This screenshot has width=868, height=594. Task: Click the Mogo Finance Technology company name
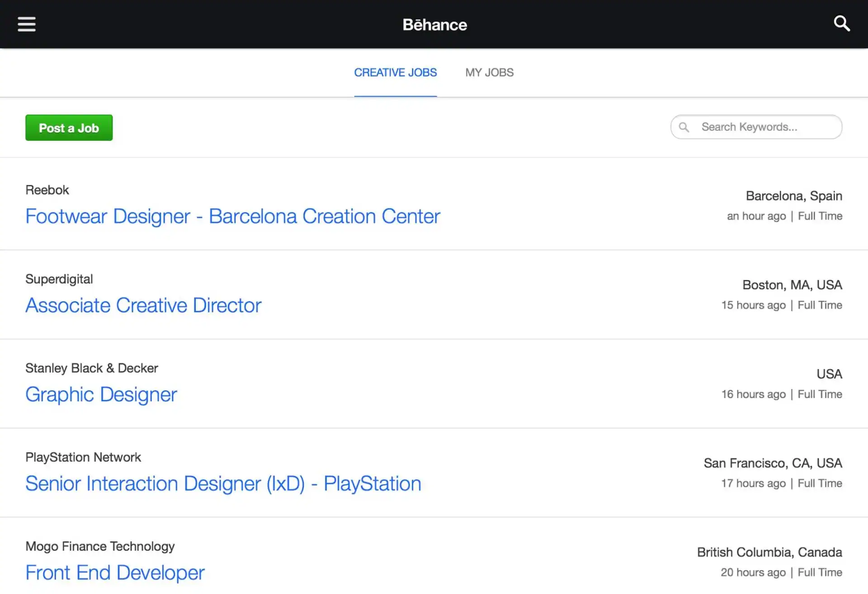[x=100, y=546]
